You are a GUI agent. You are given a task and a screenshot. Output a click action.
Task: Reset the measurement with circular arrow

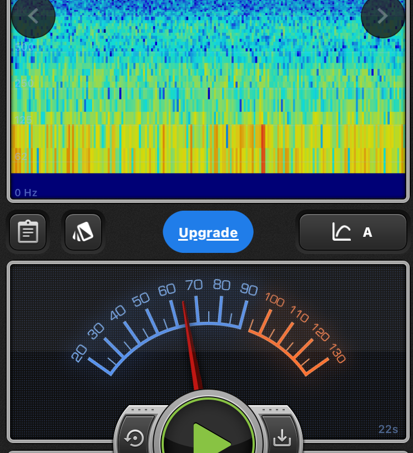(135, 438)
